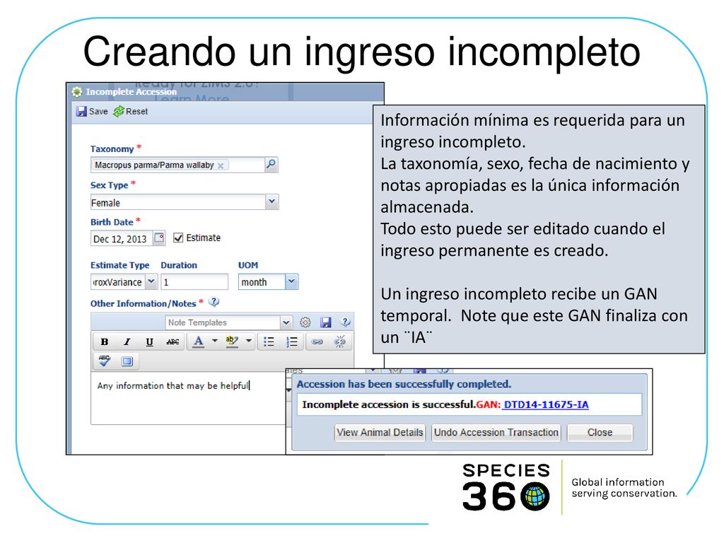Click the Reset button

point(131,111)
